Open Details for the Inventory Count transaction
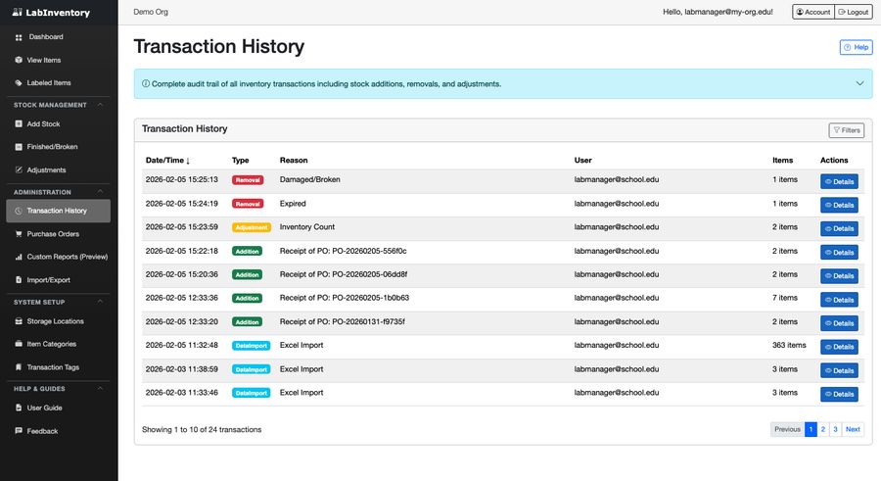This screenshot has width=881, height=481. point(839,229)
